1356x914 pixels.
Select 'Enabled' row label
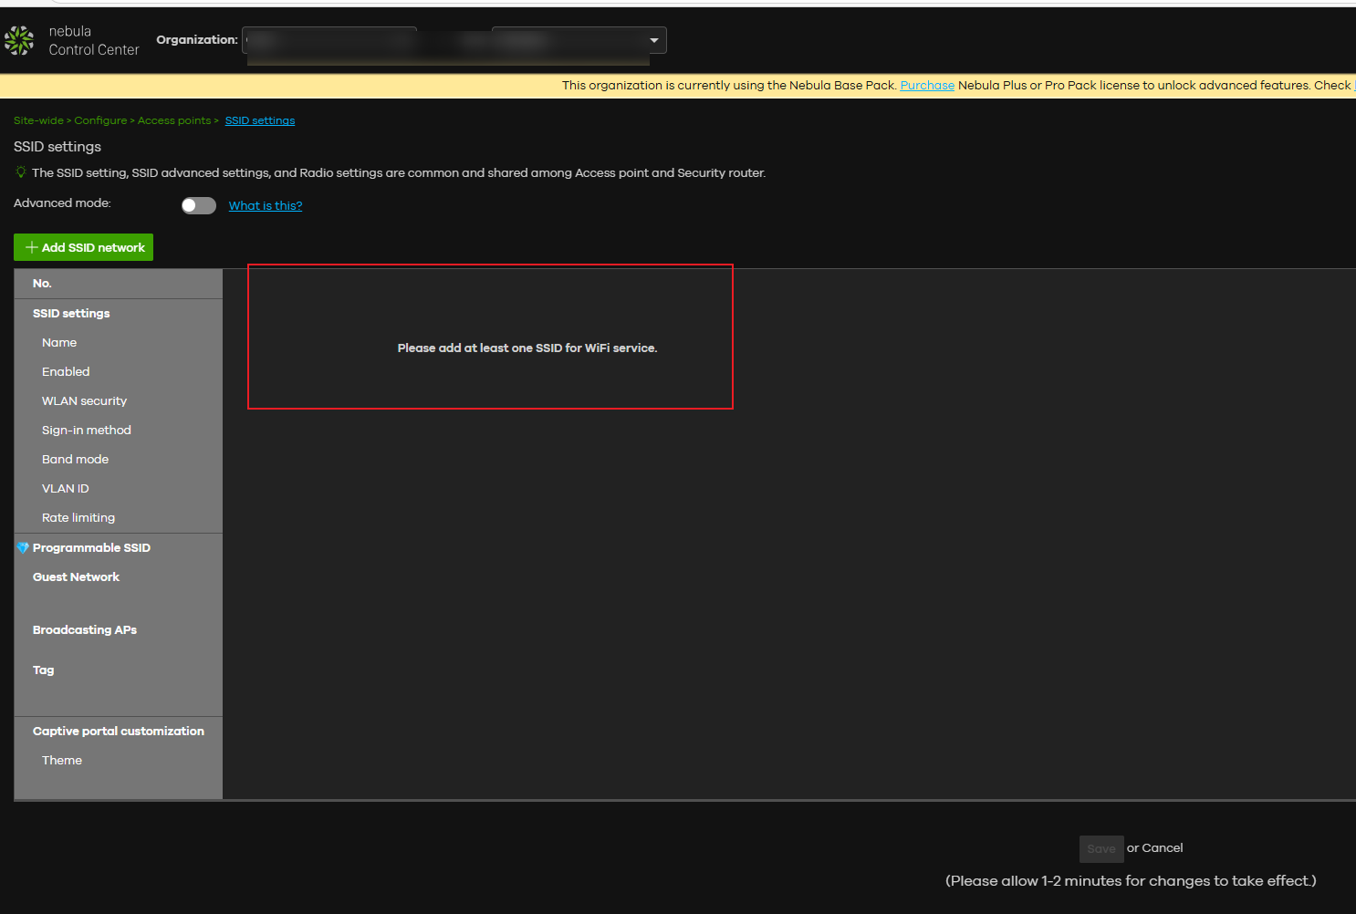[x=66, y=371]
